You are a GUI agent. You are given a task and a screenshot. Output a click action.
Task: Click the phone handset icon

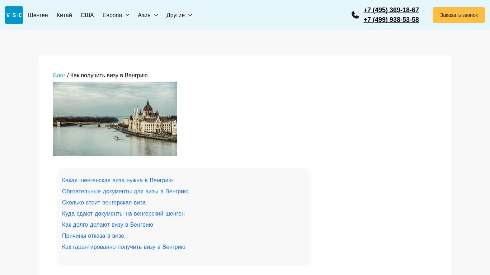355,15
